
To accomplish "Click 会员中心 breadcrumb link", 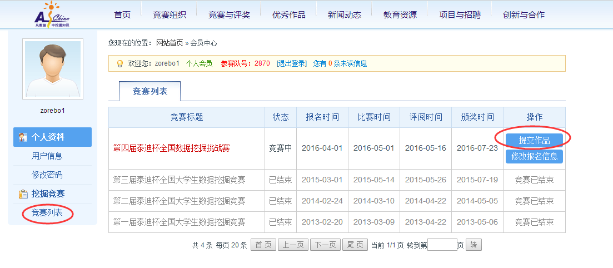I will pyautogui.click(x=203, y=43).
